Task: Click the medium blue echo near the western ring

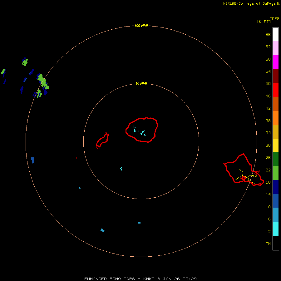Action: [32, 160]
